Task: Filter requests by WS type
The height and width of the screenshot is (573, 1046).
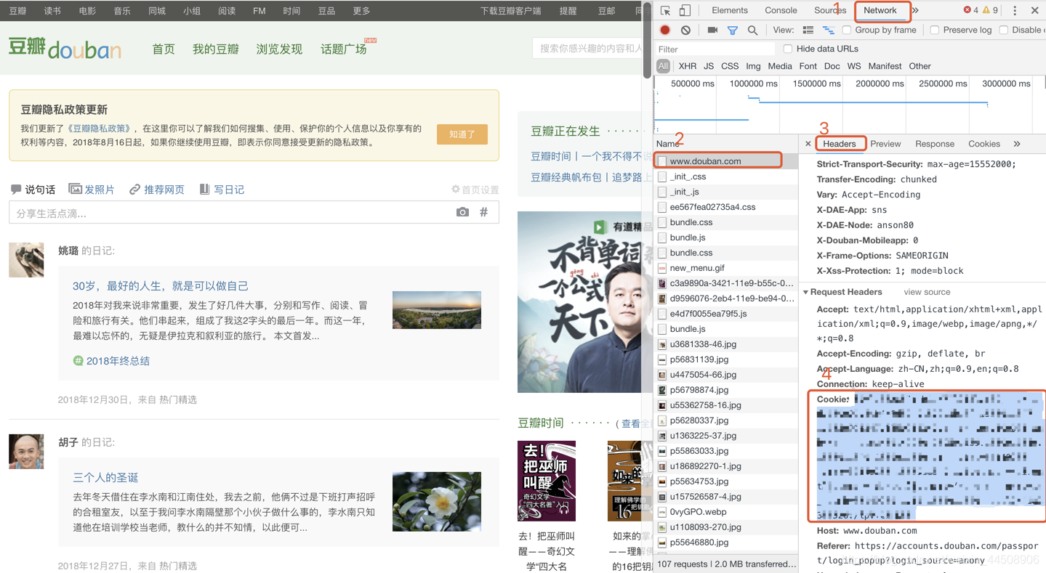Action: pyautogui.click(x=854, y=66)
